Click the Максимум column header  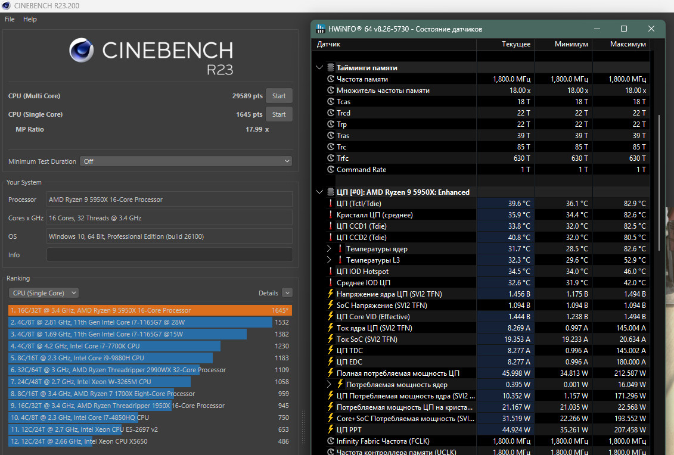coord(621,44)
